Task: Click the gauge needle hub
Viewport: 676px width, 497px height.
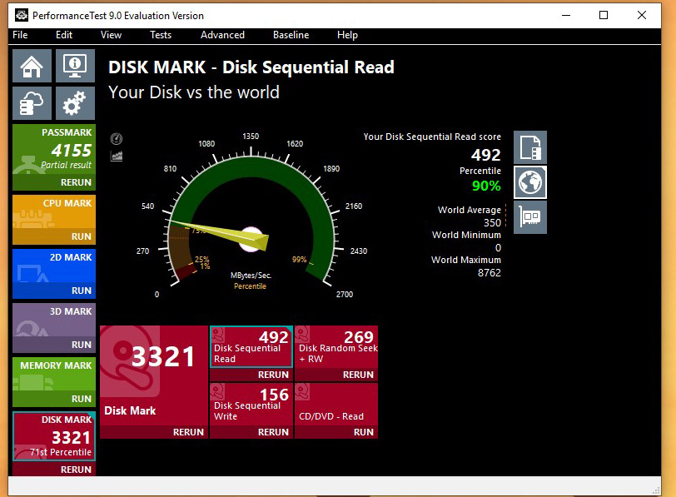Action: coord(251,239)
